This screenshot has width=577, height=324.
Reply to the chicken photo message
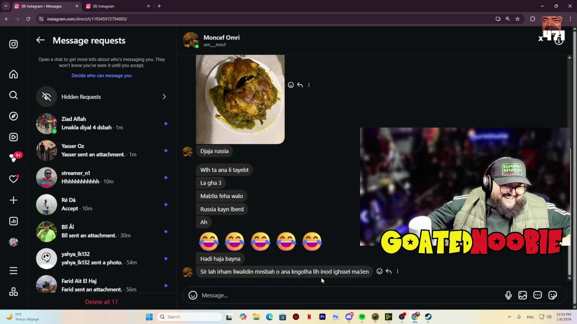(300, 85)
